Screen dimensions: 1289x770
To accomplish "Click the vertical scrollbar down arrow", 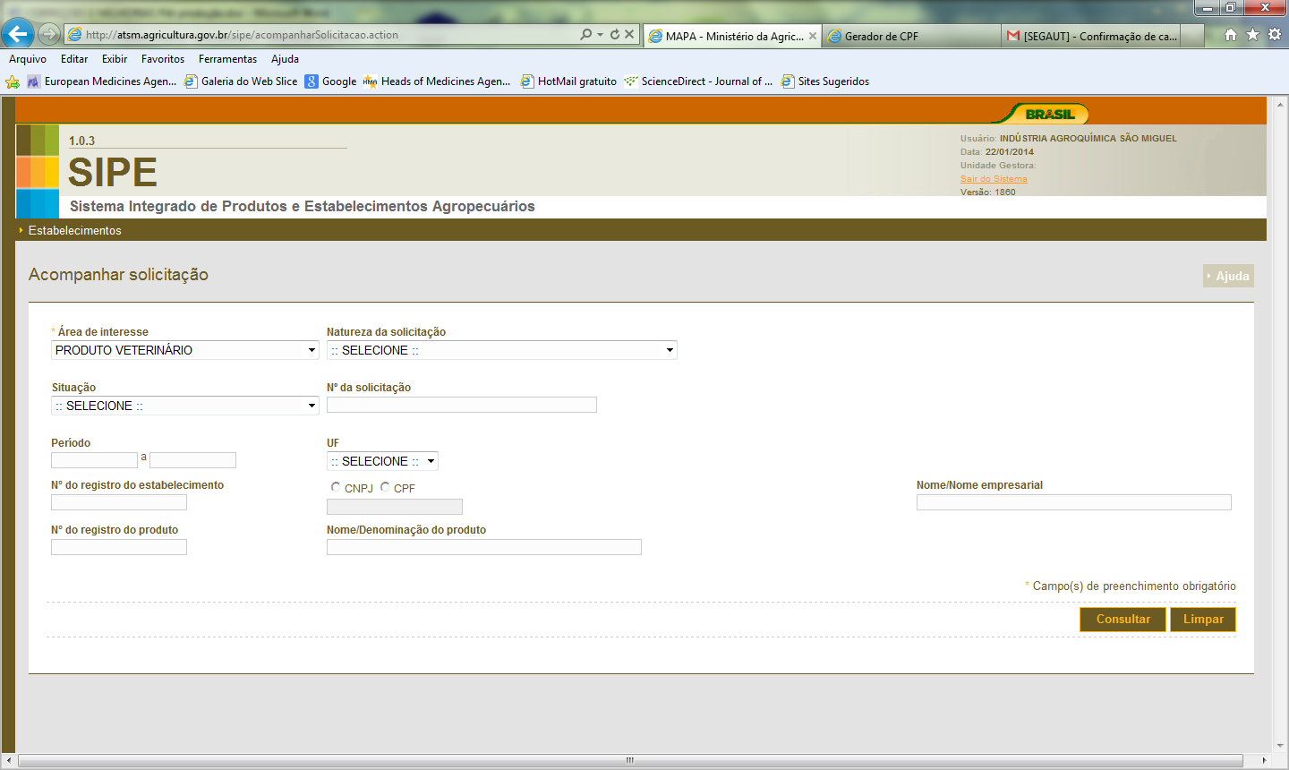I will point(1280,745).
